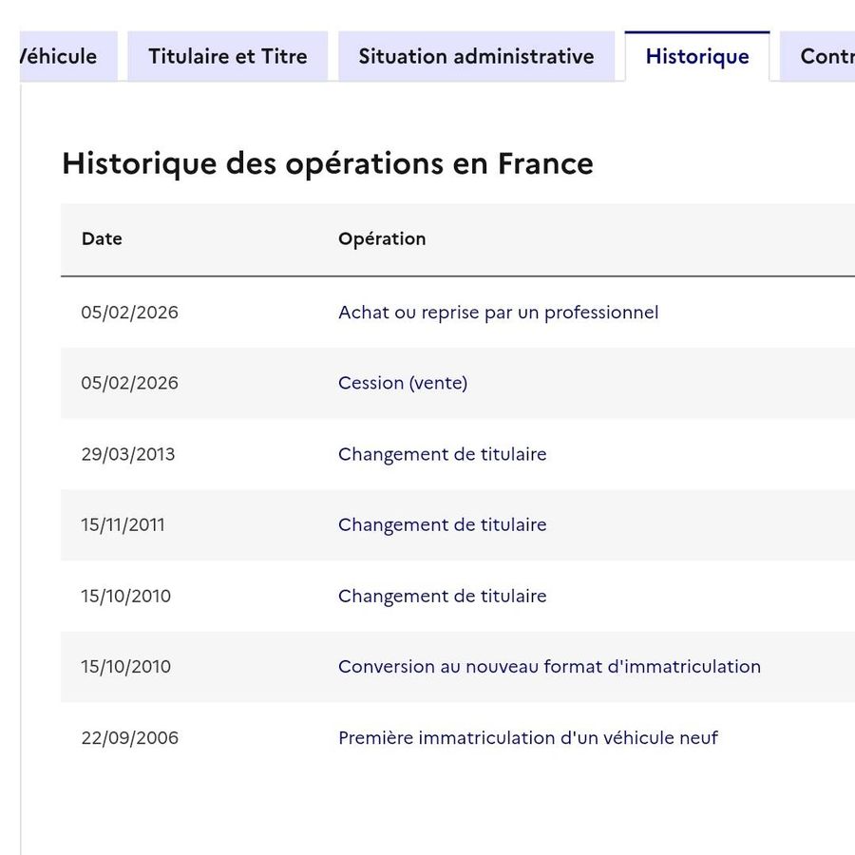Viewport: 855px width, 855px height.
Task: Open 'Conversion au nouveau format d'immatriculation' link
Action: click(x=549, y=667)
